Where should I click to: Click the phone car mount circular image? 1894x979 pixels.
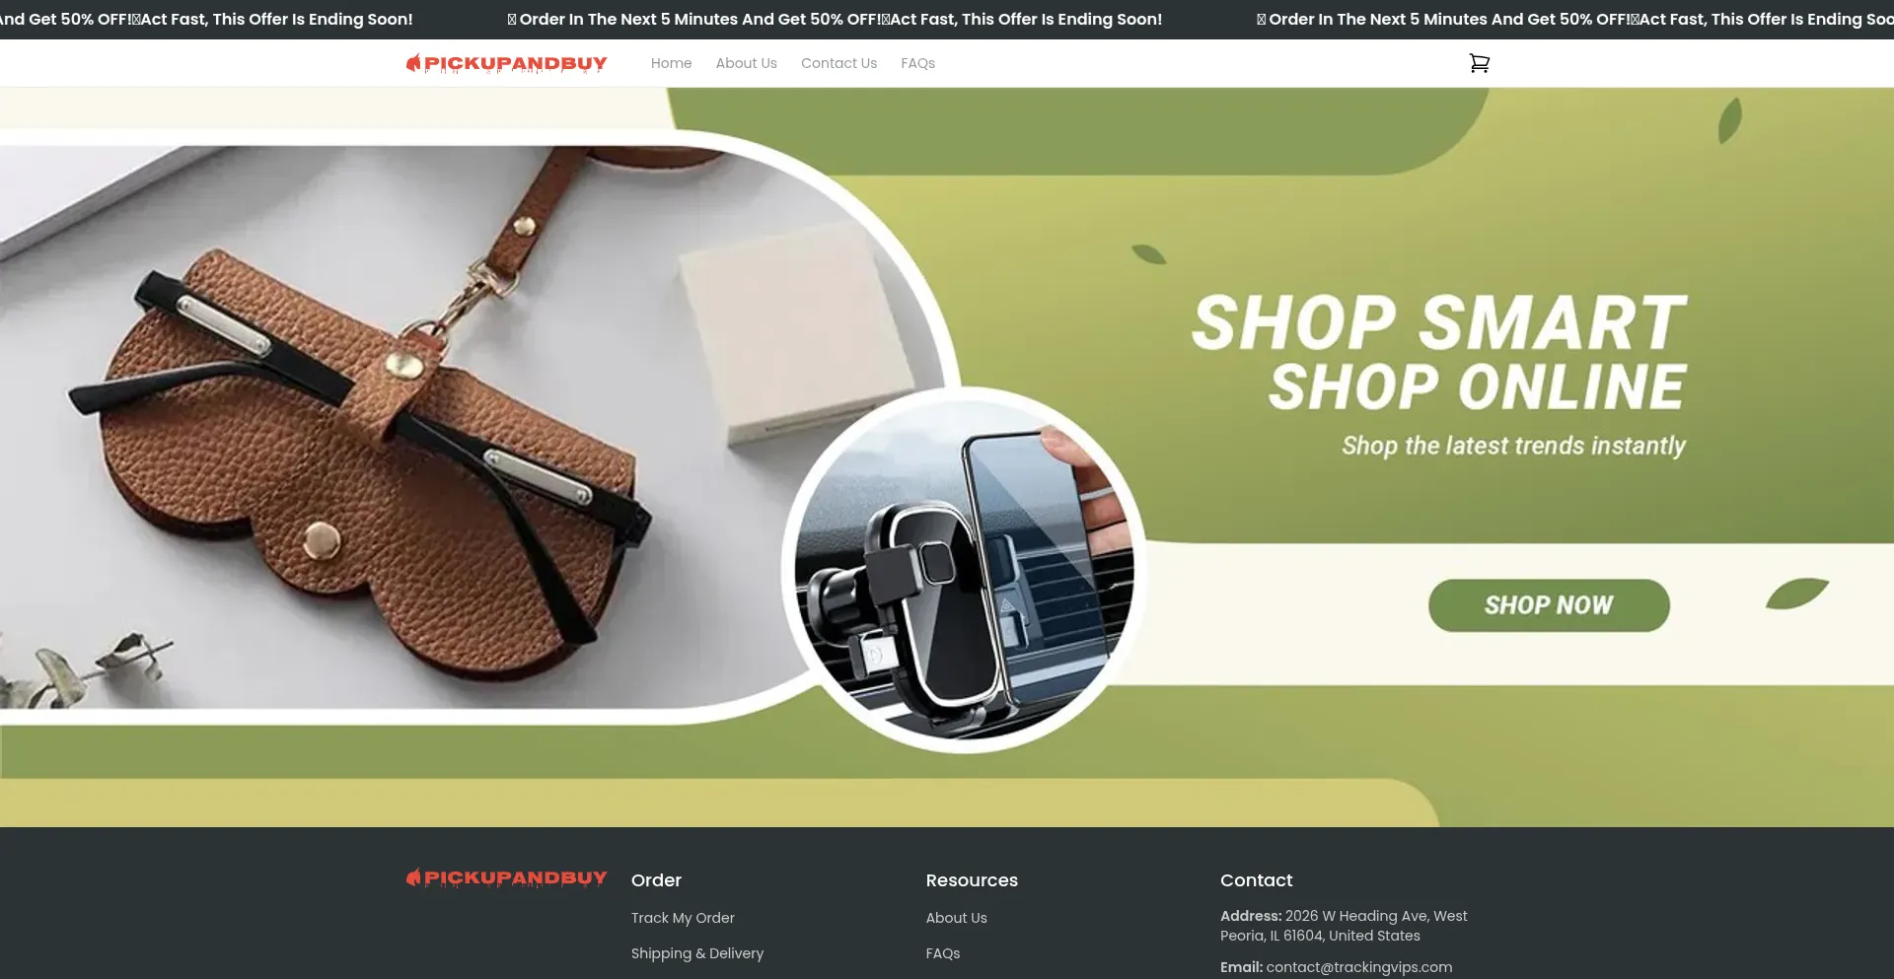pyautogui.click(x=965, y=570)
